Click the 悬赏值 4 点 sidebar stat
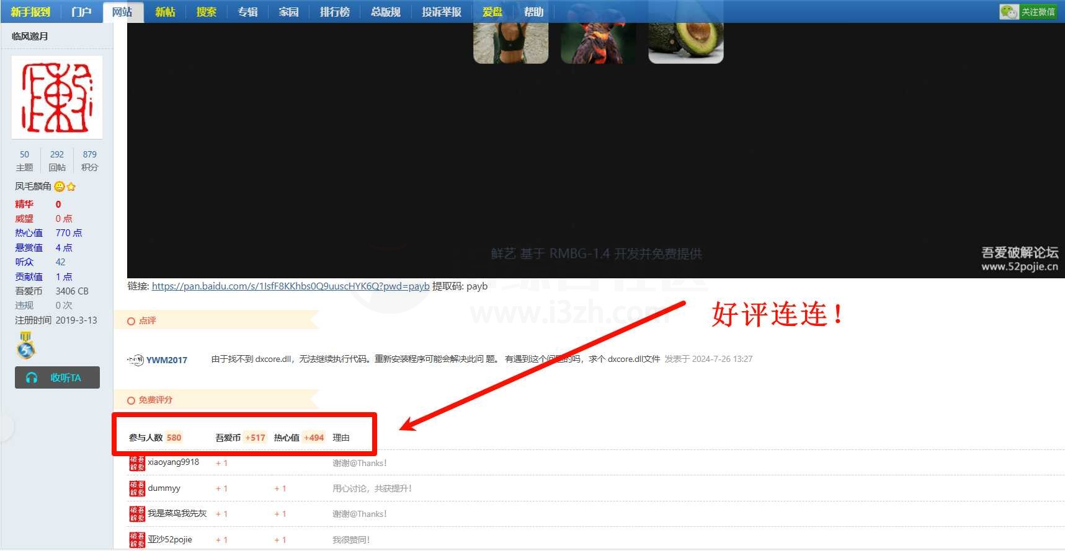Image resolution: width=1065 pixels, height=551 pixels. click(43, 248)
